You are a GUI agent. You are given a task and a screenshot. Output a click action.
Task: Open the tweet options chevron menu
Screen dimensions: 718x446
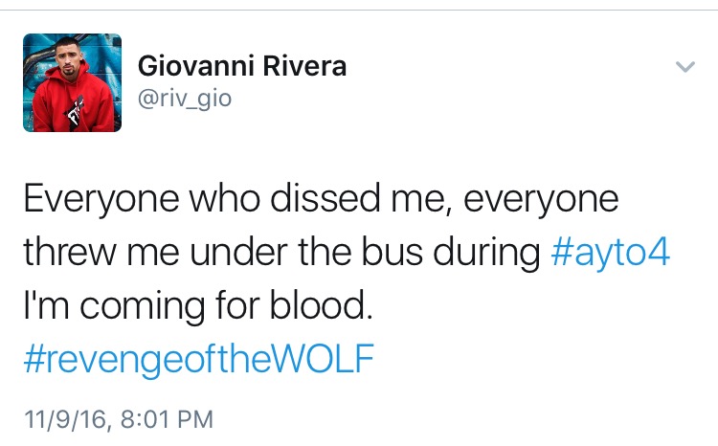pyautogui.click(x=685, y=67)
